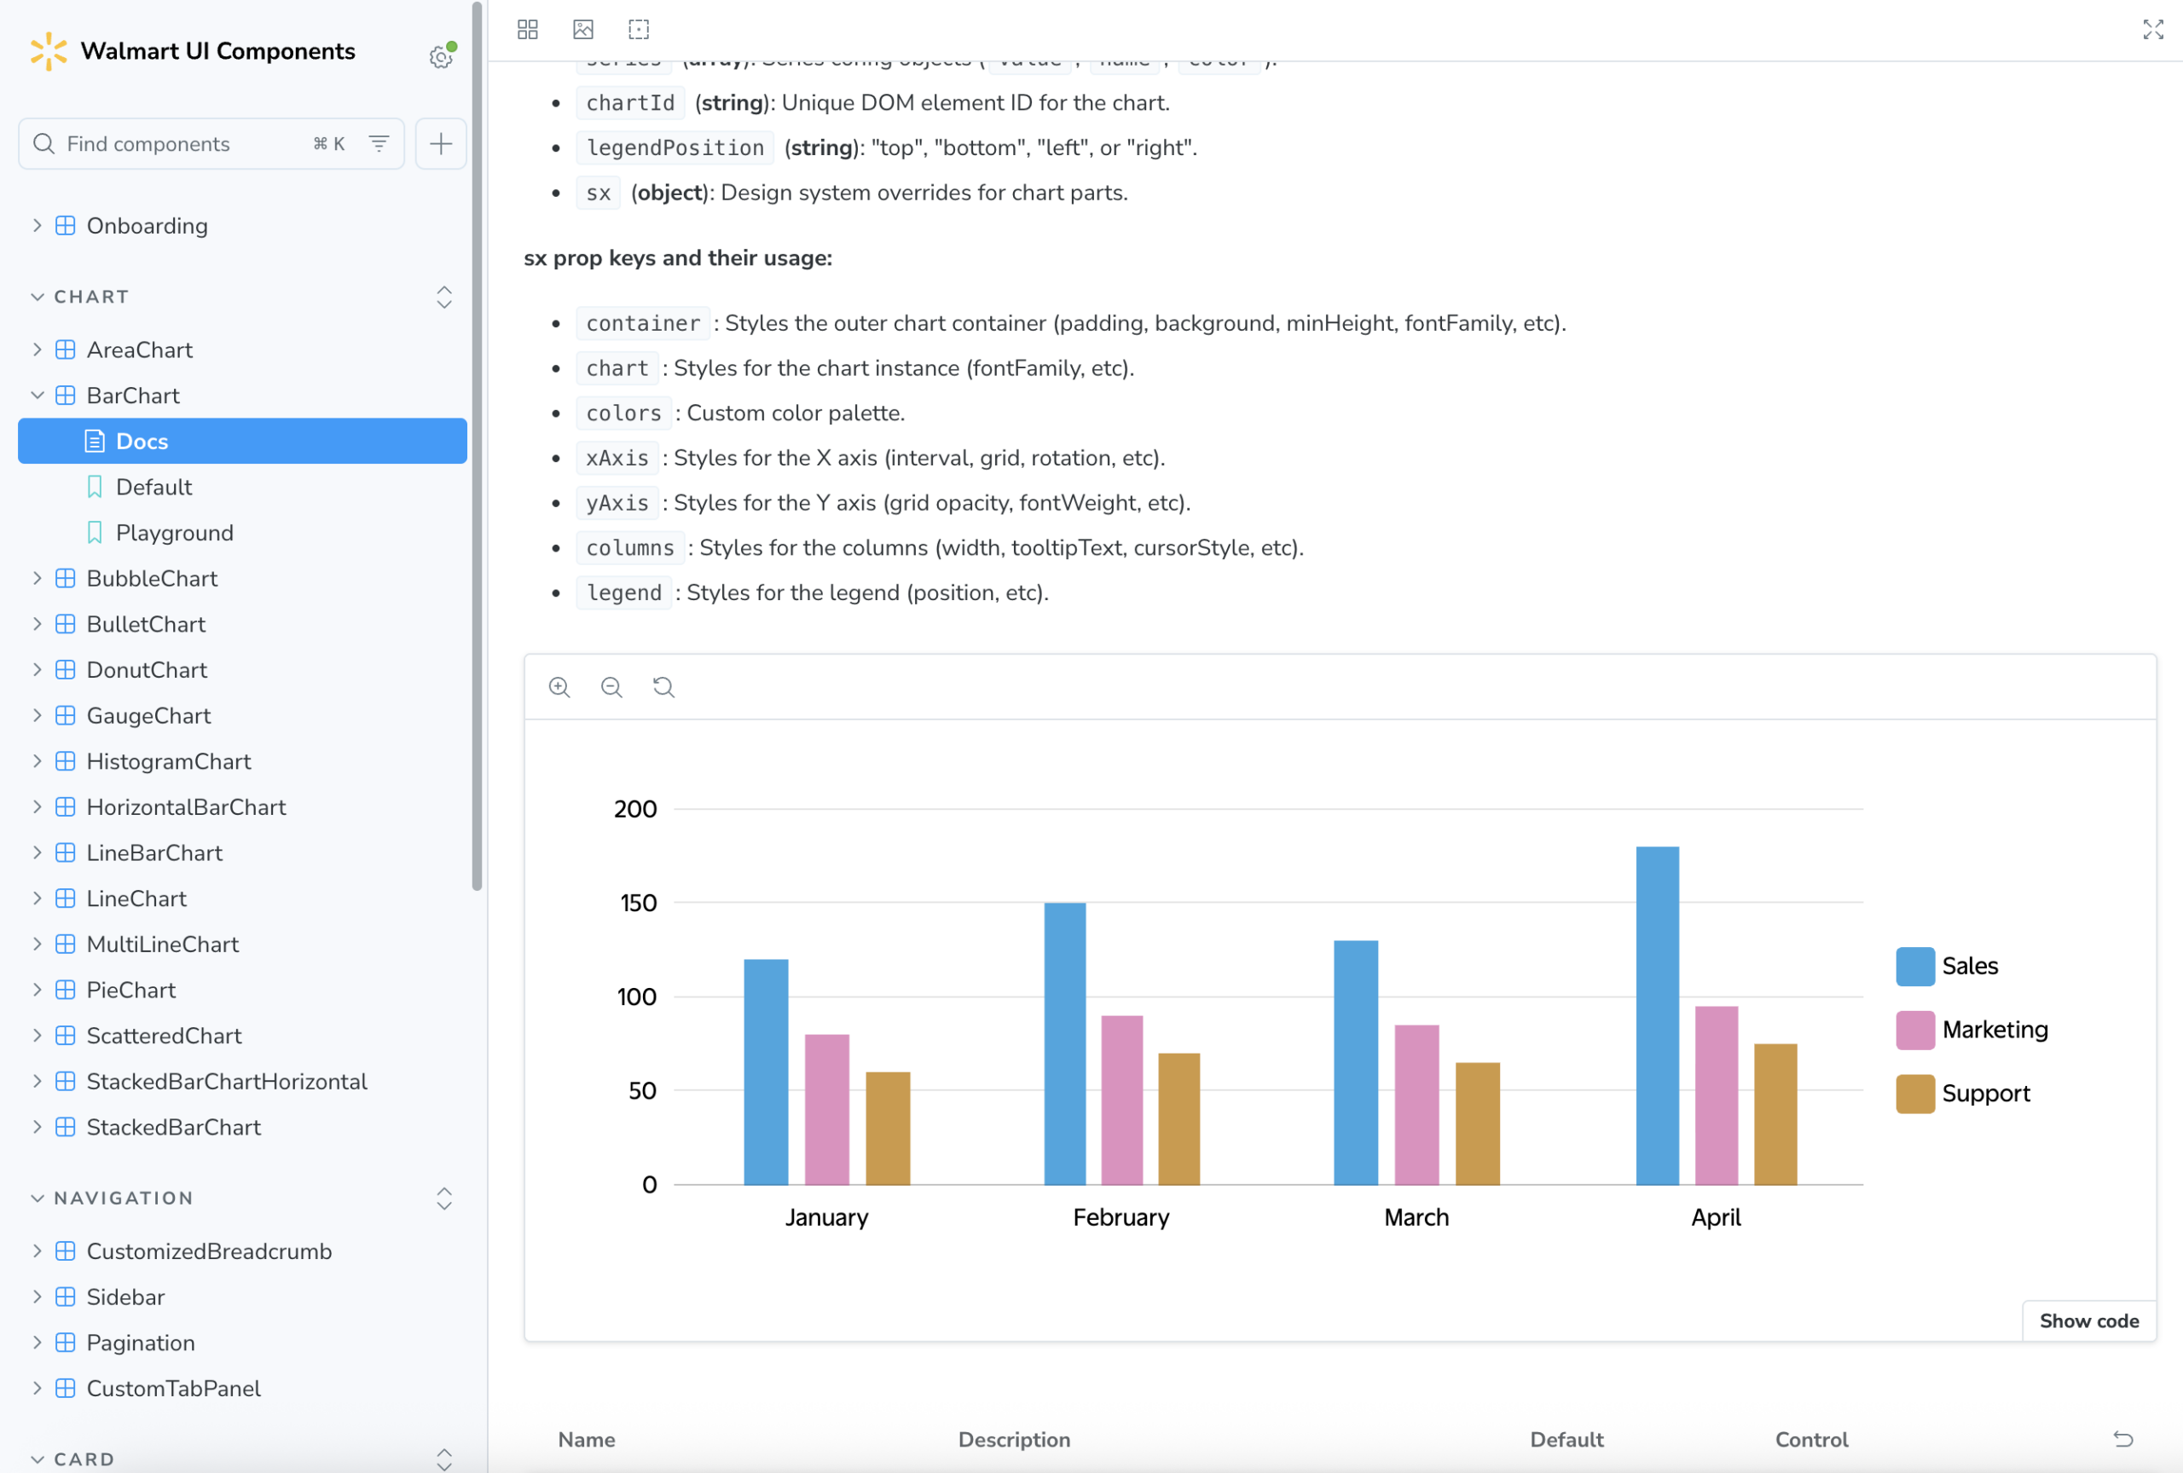This screenshot has height=1473, width=2183.
Task: Click the Show code button
Action: click(2088, 1321)
